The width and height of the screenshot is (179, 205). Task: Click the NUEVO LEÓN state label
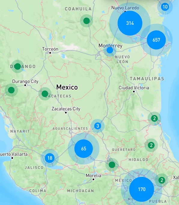[123, 59]
